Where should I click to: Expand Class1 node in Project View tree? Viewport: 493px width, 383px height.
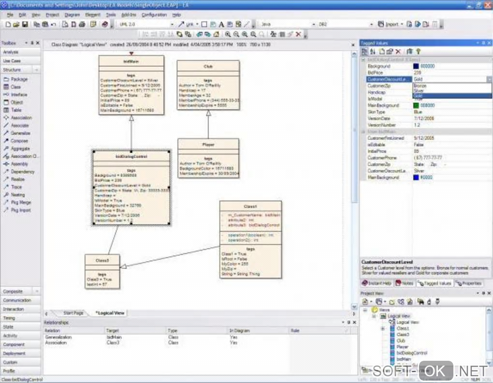[383, 329]
